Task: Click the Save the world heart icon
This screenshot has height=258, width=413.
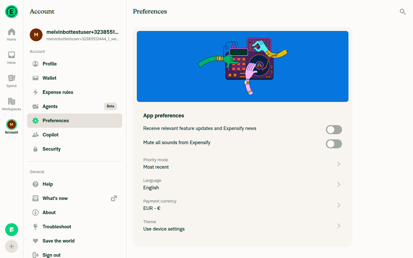Action: tap(35, 241)
